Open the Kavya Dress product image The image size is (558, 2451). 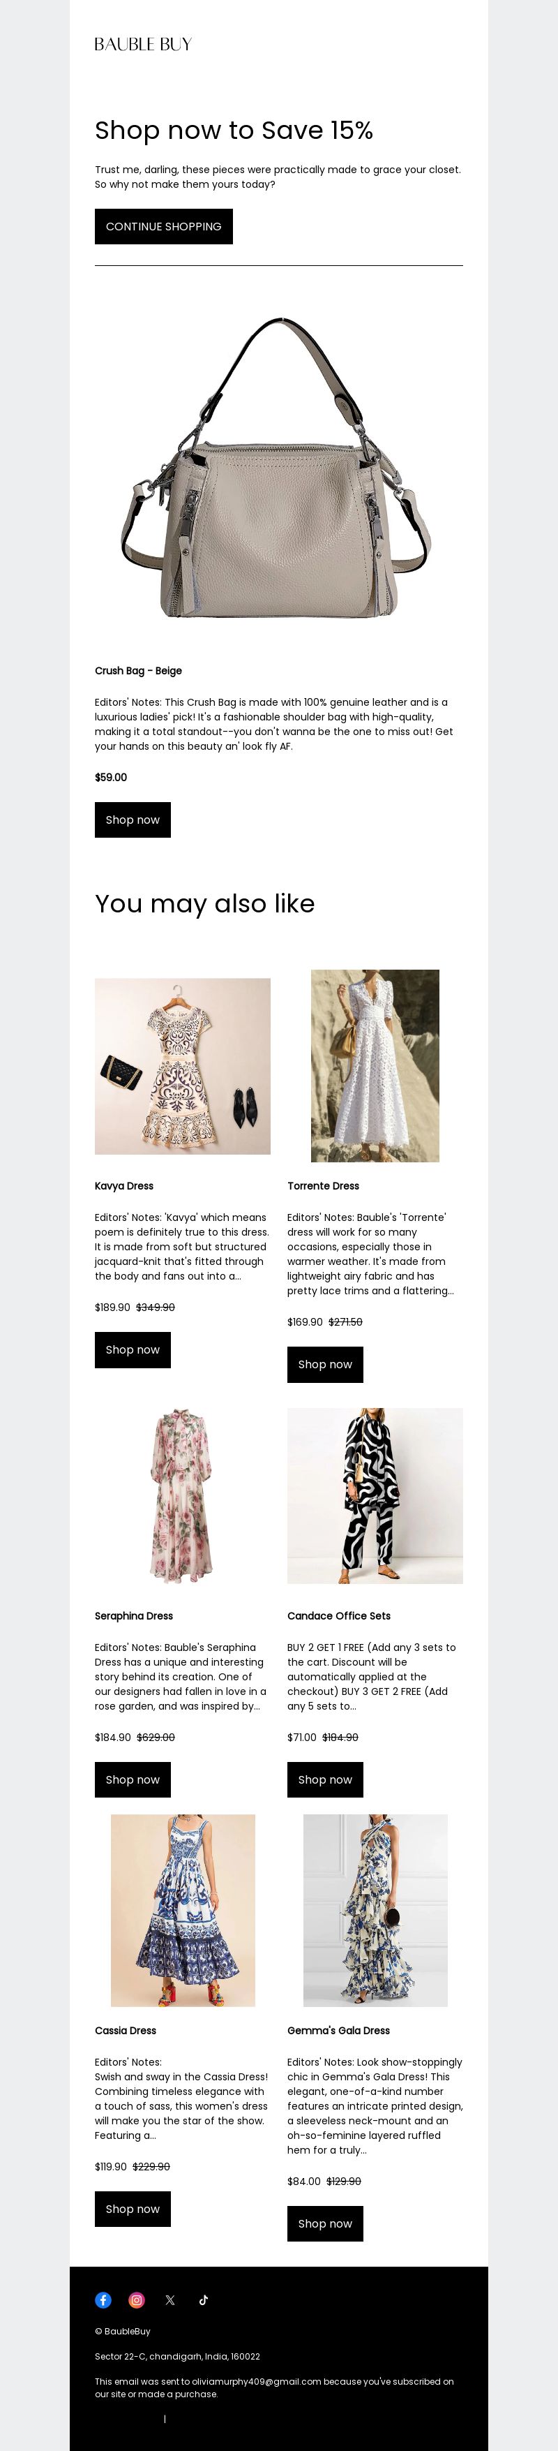coord(183,1066)
